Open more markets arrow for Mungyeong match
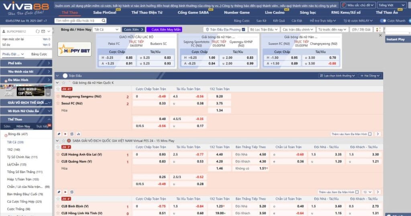Viewport: 411px width, 216px height. click(x=378, y=134)
